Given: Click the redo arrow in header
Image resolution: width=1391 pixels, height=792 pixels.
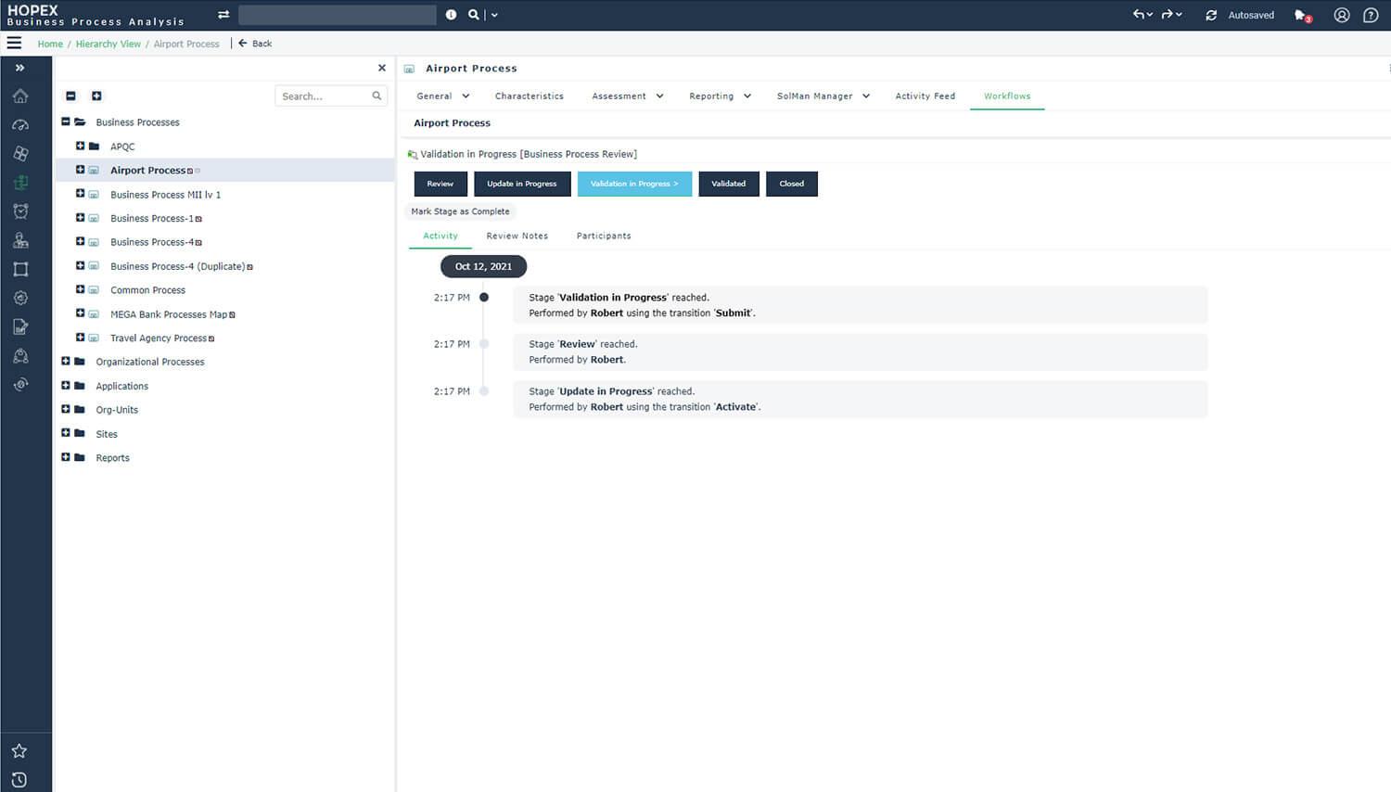Looking at the screenshot, I should coord(1168,15).
